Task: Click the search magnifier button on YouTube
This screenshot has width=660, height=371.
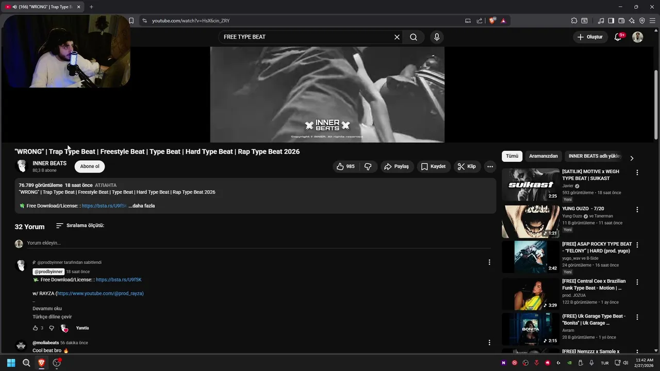Action: click(414, 37)
